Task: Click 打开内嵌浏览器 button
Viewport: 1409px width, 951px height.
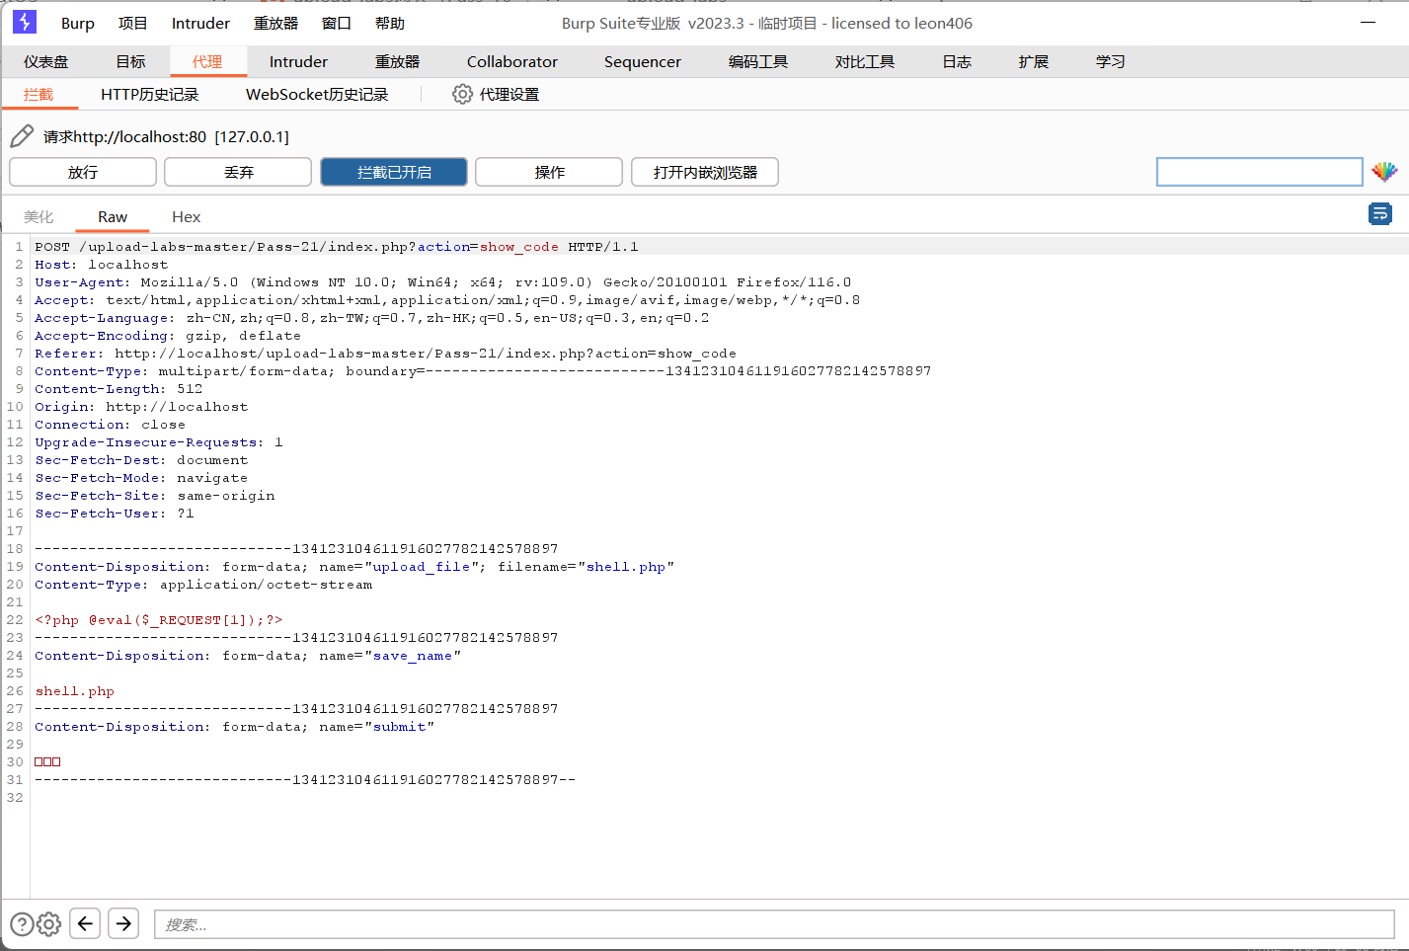Action: point(705,172)
